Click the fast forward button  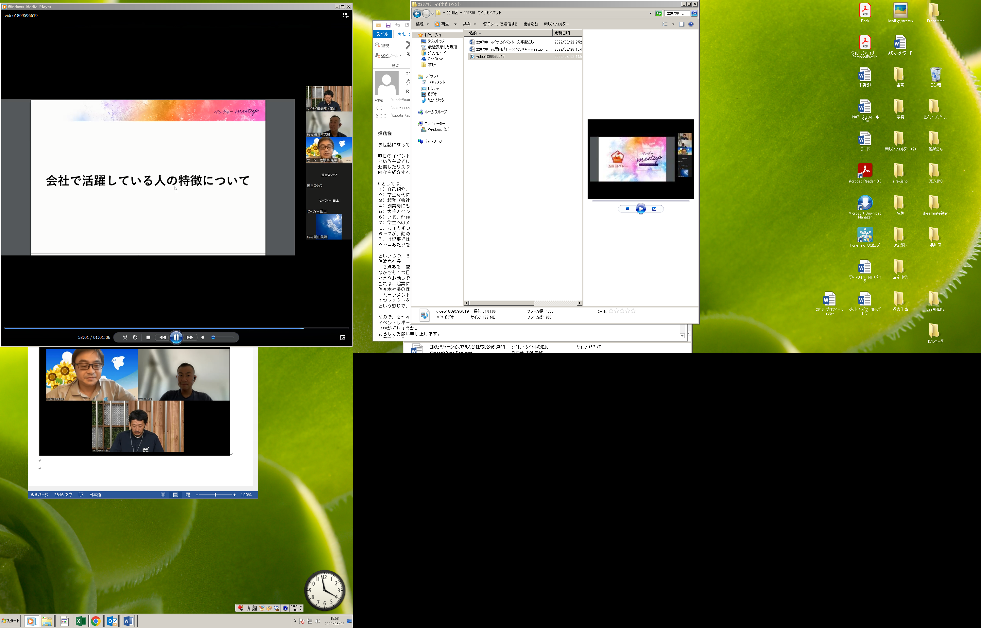pyautogui.click(x=190, y=337)
